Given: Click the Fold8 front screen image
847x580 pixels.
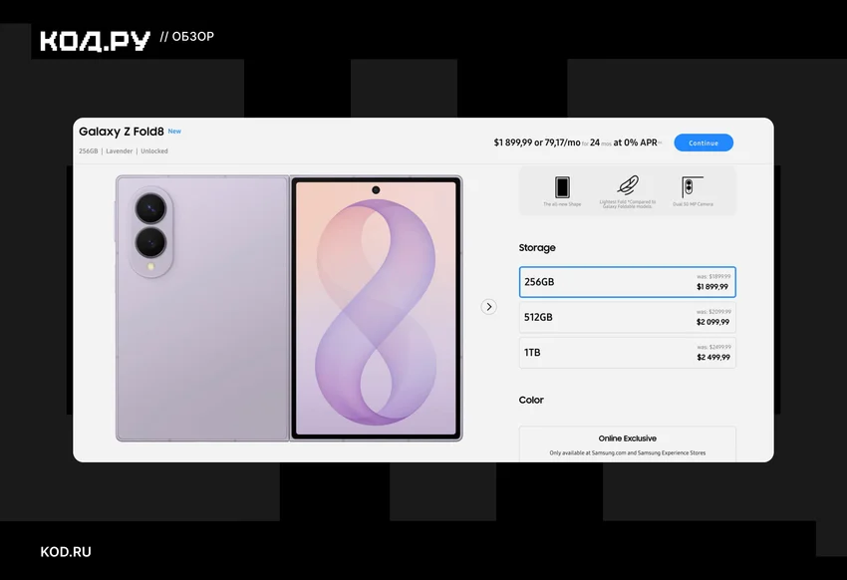Looking at the screenshot, I should pyautogui.click(x=376, y=308).
